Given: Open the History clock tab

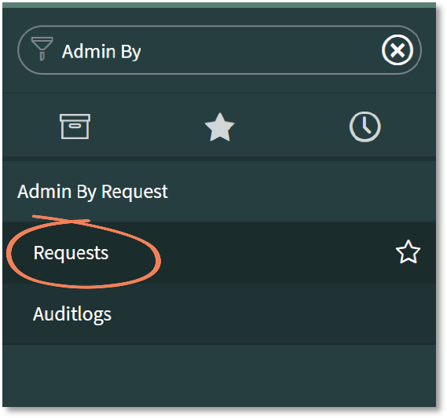Looking at the screenshot, I should click(365, 126).
